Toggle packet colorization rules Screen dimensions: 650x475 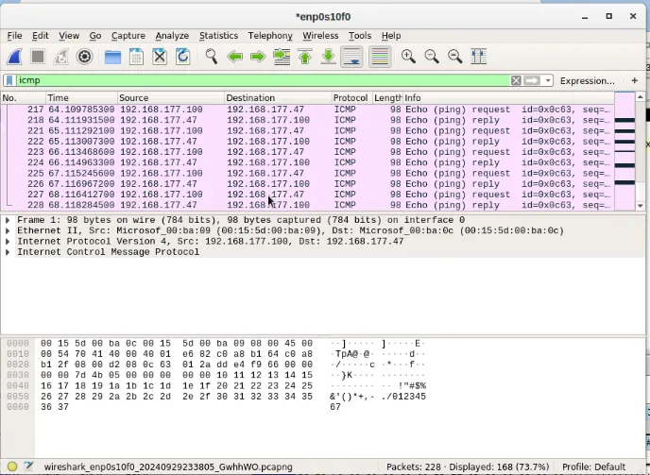[380, 57]
